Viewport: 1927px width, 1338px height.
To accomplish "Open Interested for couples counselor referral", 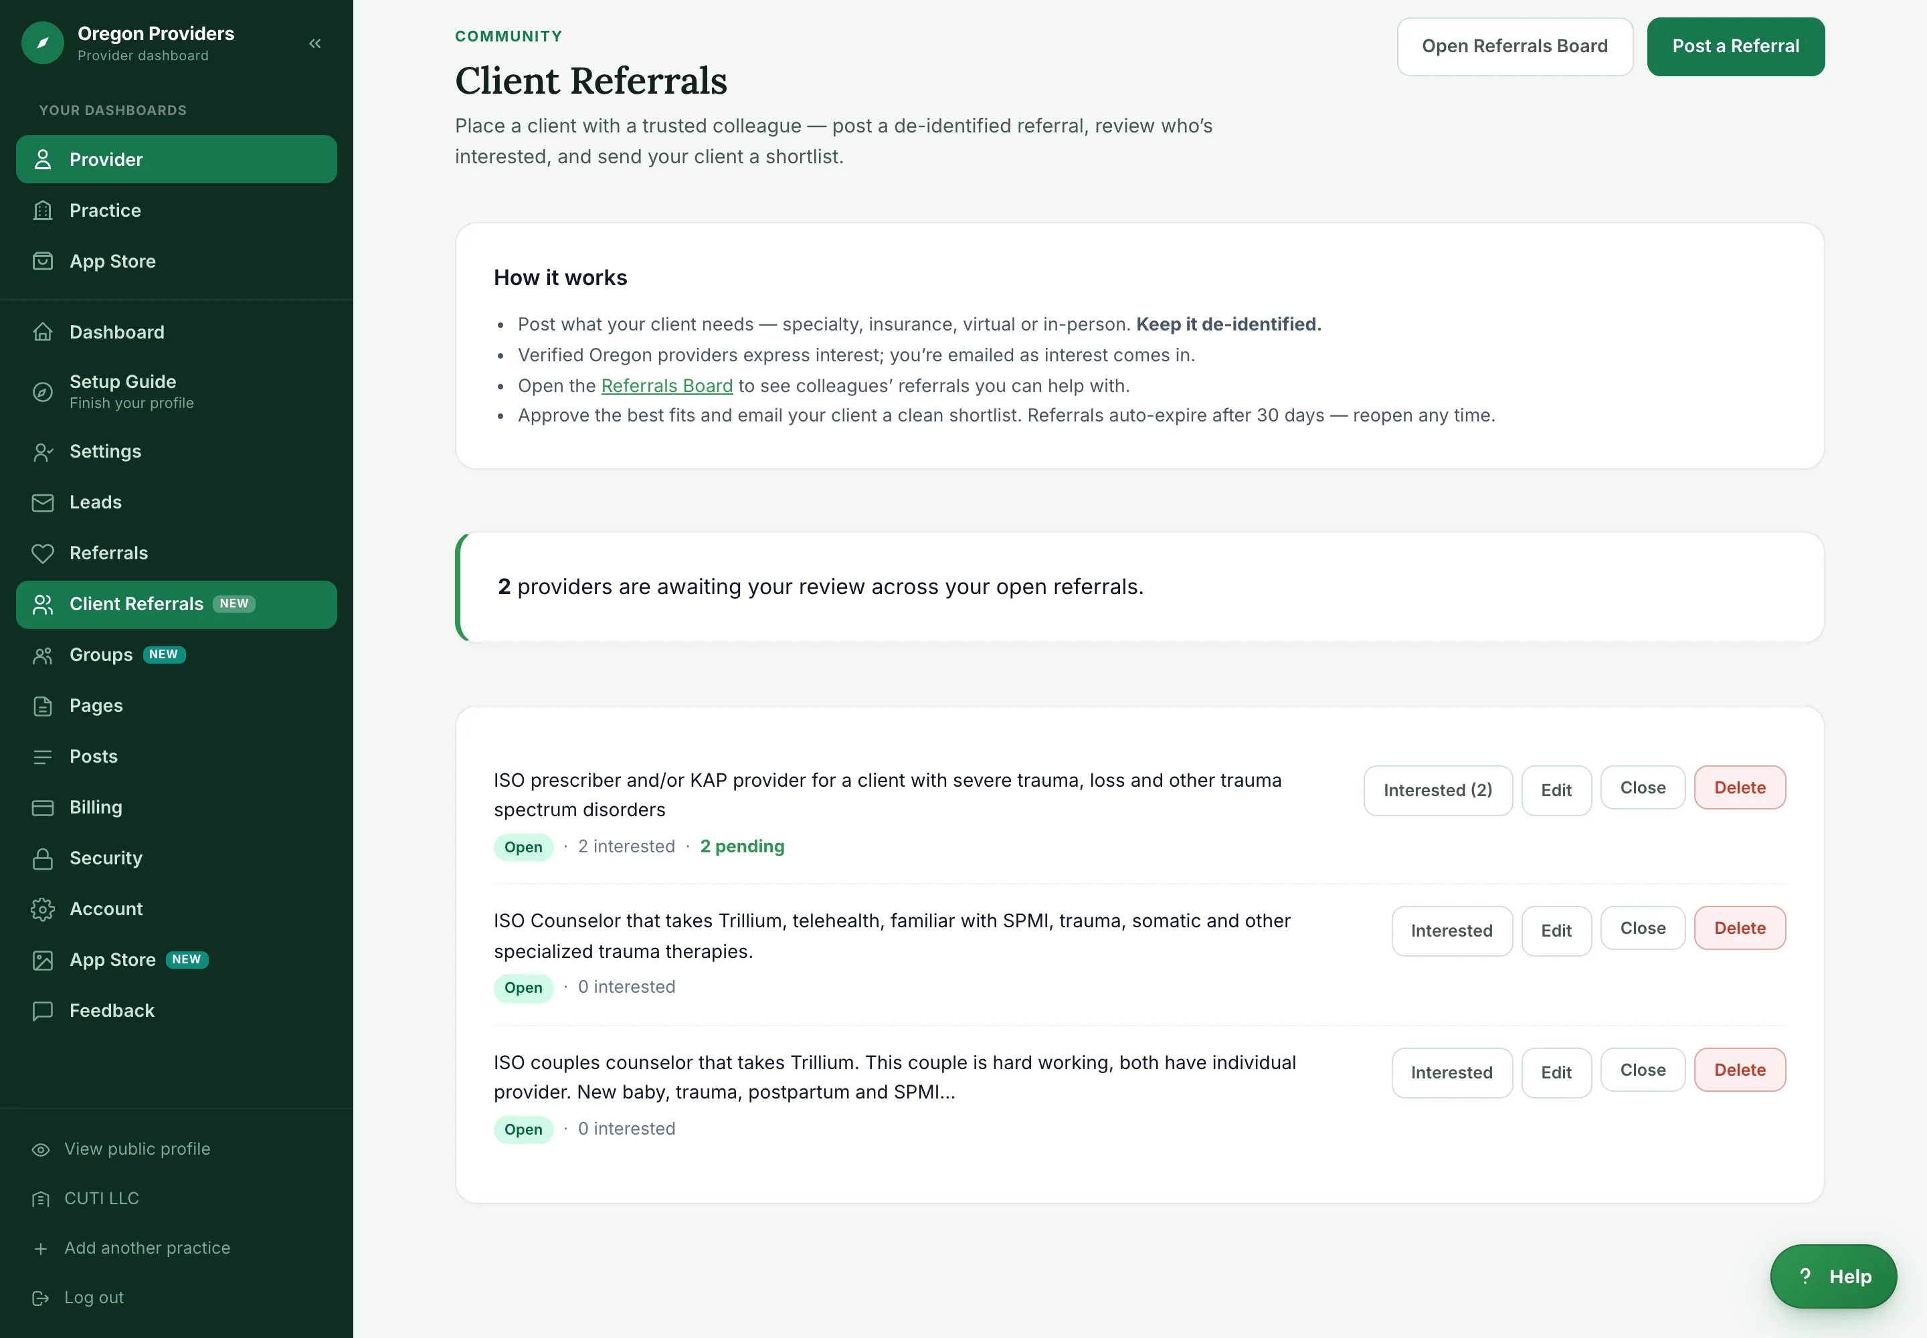I will point(1451,1073).
